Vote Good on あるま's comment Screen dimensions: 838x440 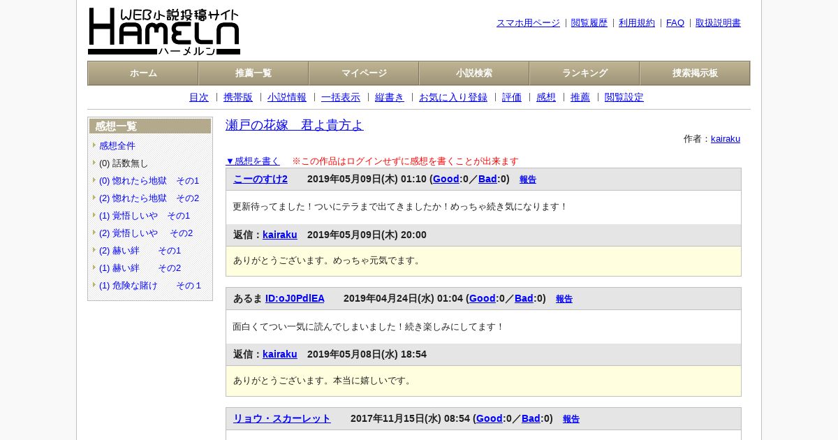[x=483, y=299]
